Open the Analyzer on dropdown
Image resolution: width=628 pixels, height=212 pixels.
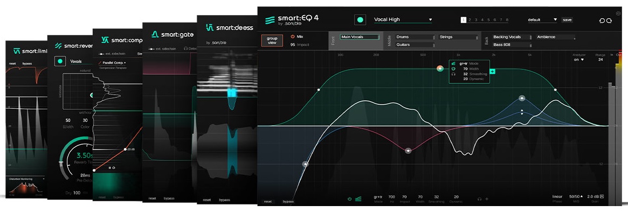pyautogui.click(x=579, y=60)
